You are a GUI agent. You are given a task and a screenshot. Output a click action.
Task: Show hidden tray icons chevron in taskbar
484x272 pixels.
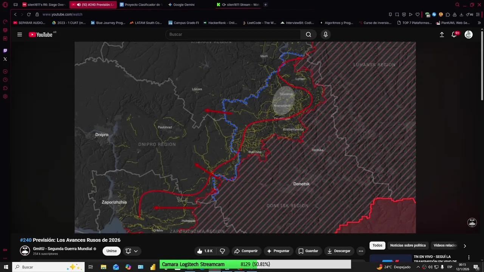[418, 267]
